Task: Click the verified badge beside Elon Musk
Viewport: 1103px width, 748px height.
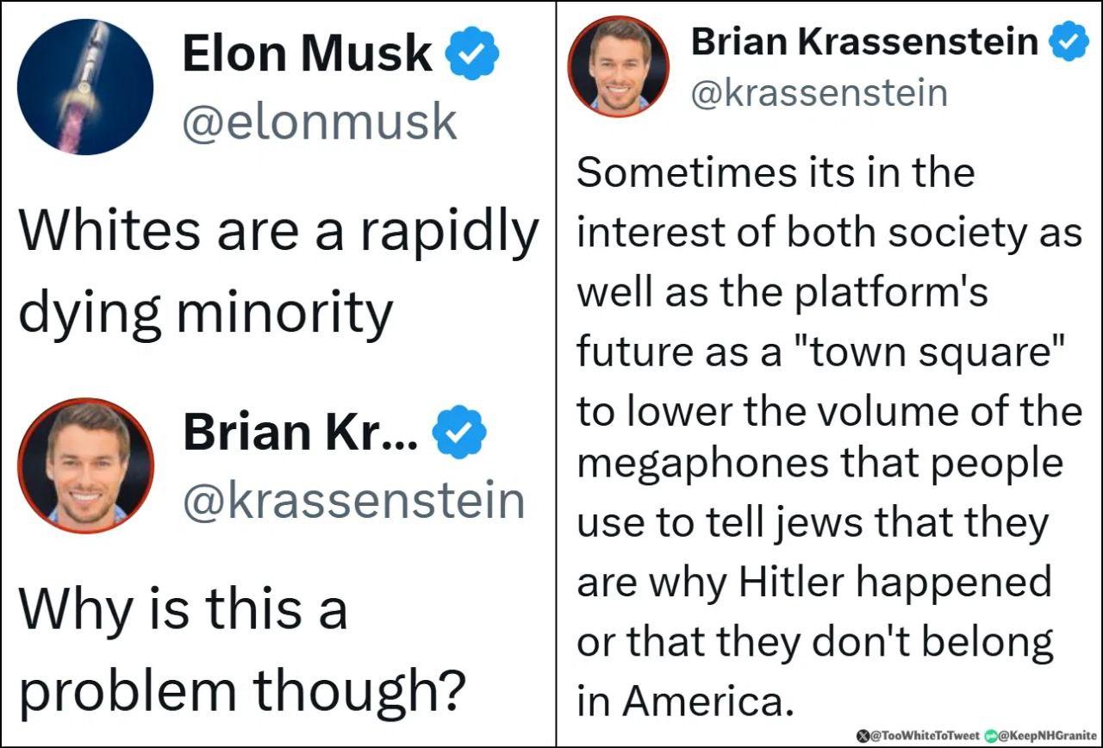Action: click(471, 53)
